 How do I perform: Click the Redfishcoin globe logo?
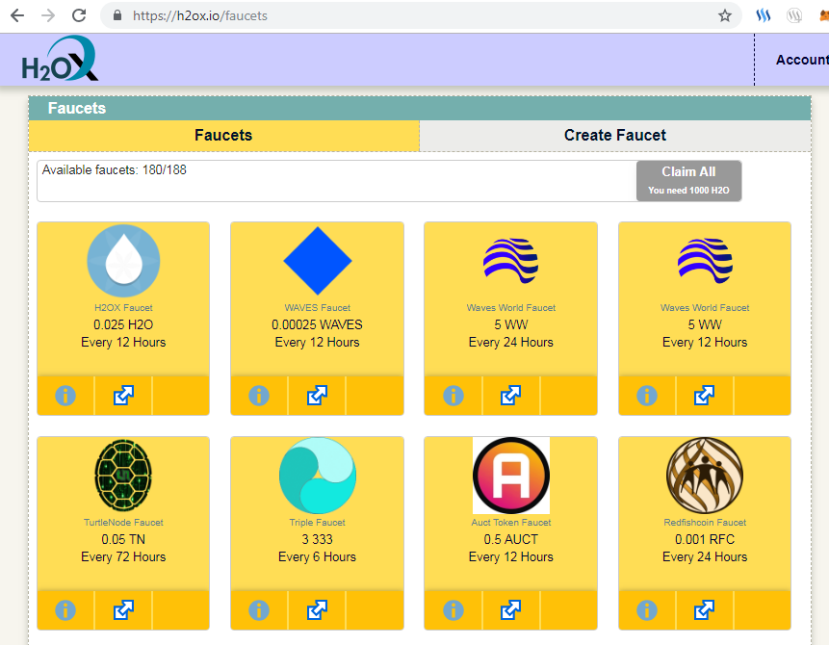(705, 476)
